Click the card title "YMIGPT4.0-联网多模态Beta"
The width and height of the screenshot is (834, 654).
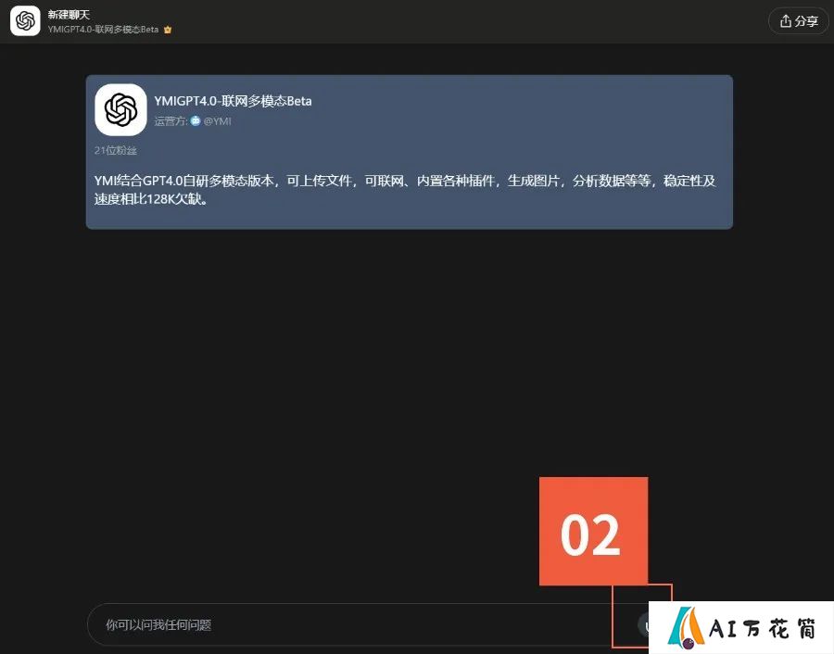(x=233, y=101)
